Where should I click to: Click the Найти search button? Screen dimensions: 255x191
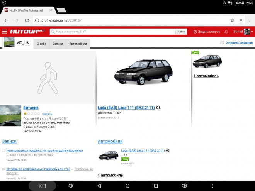(181, 32)
